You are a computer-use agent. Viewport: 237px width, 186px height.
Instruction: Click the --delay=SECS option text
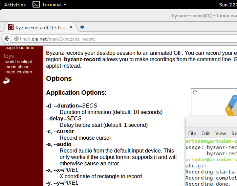[64, 118]
